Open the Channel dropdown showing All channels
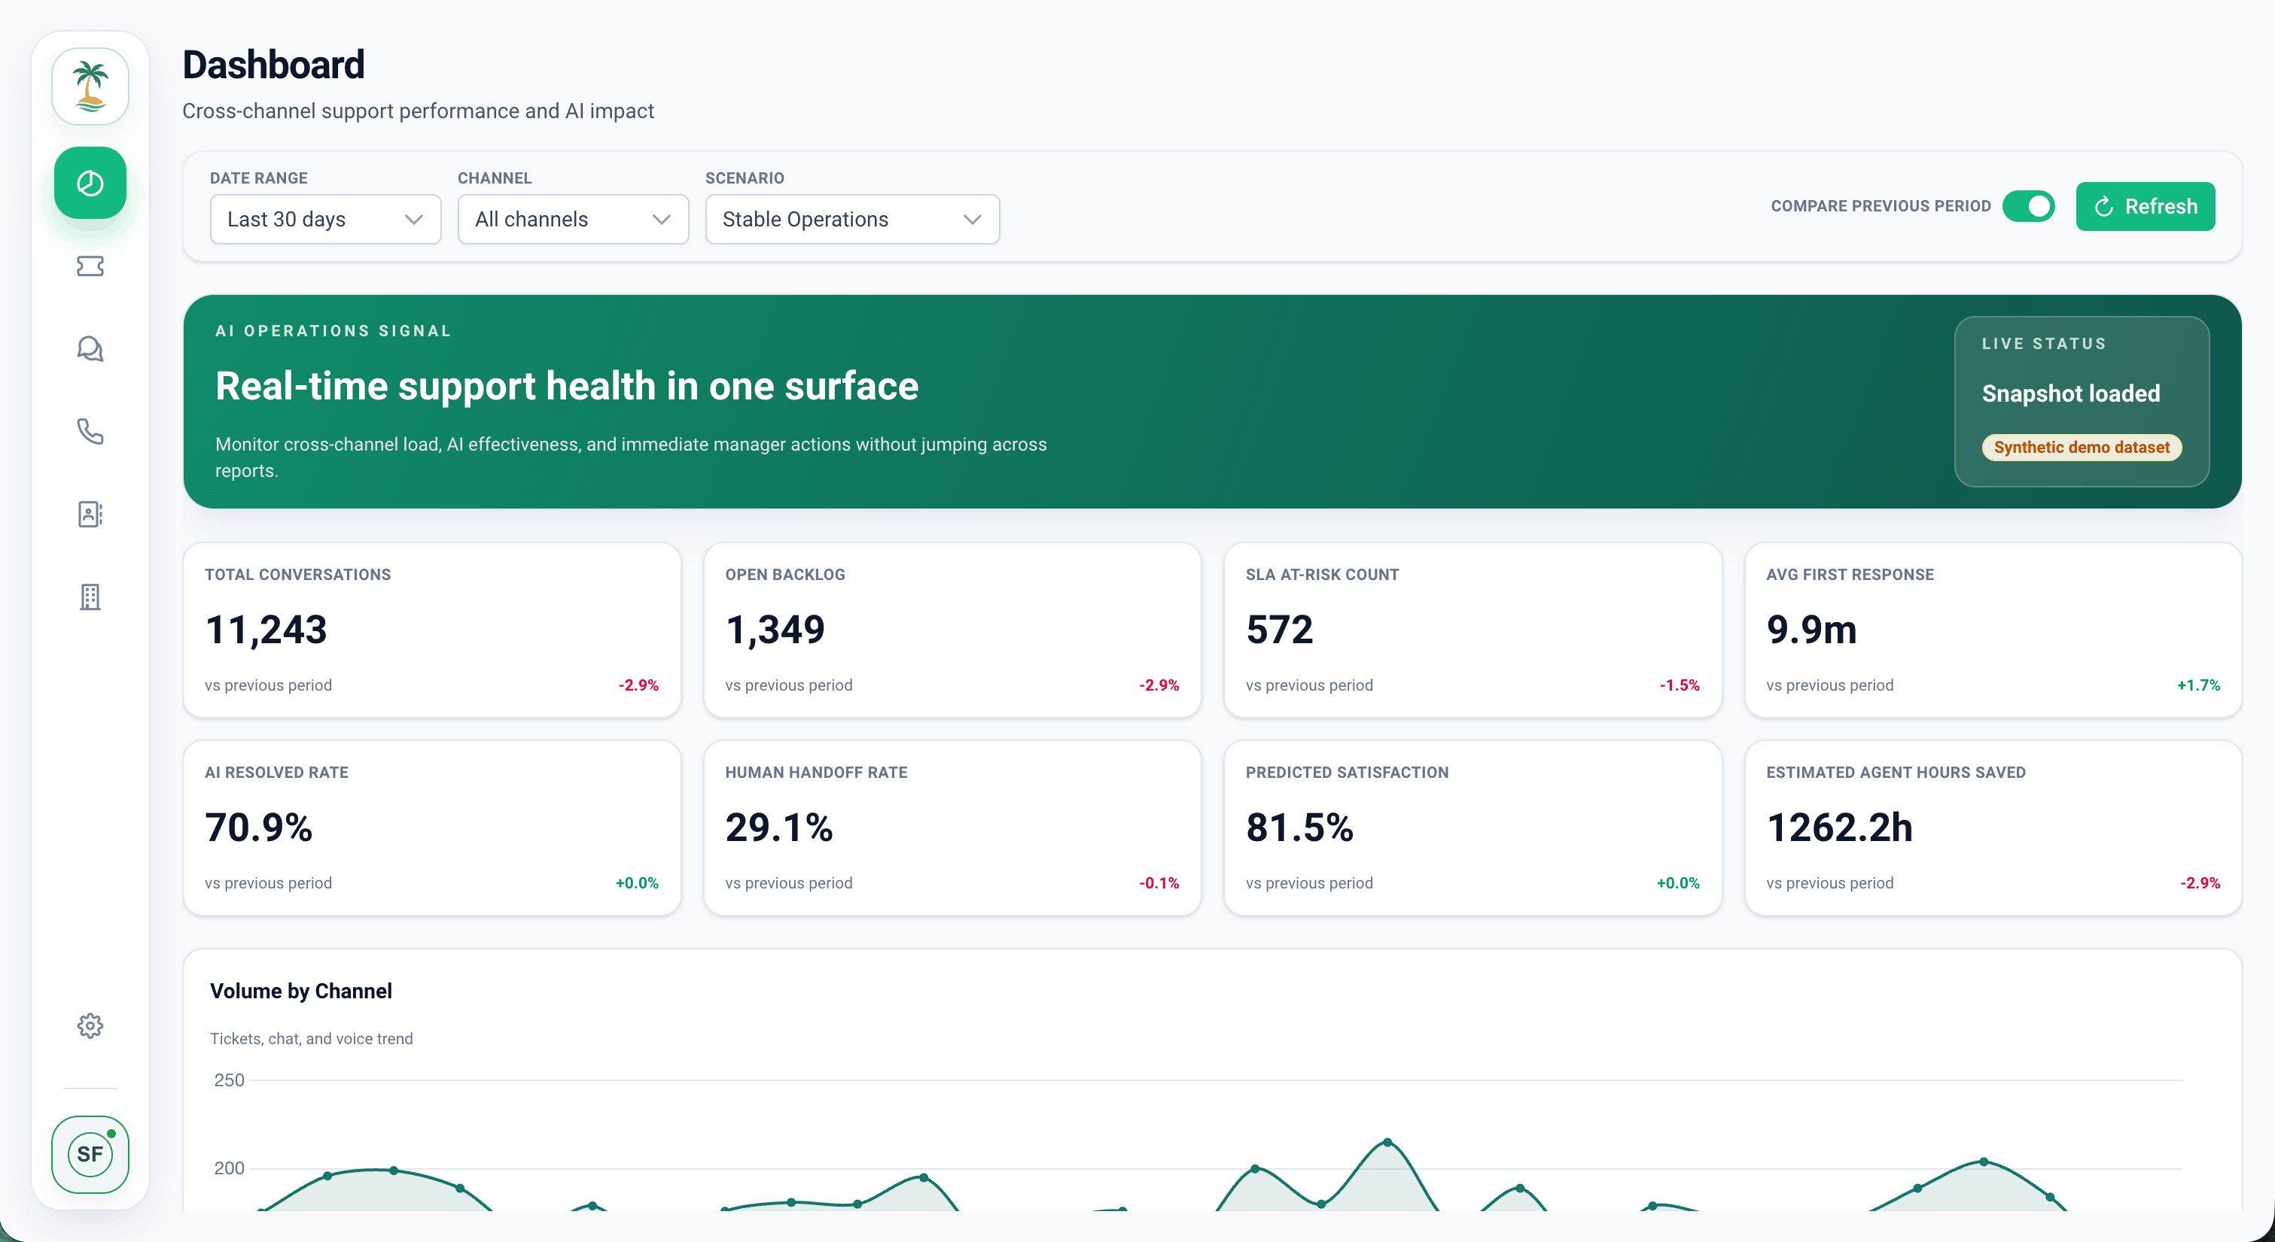 coord(573,219)
